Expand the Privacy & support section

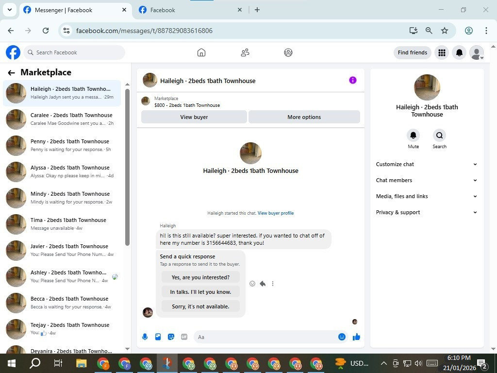coord(427,212)
